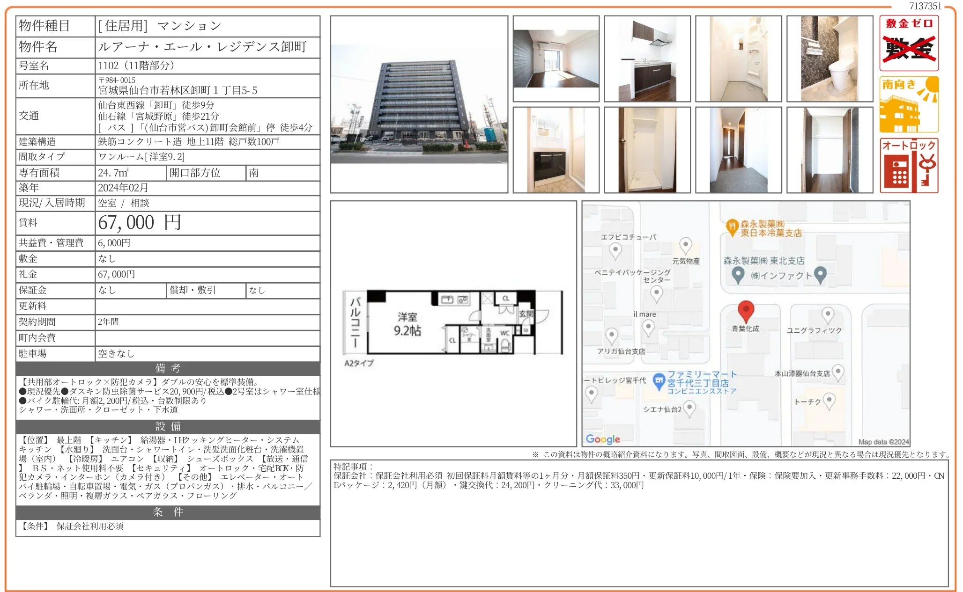
Task: Click the ユニグラフィック map pin
Action: click(828, 315)
